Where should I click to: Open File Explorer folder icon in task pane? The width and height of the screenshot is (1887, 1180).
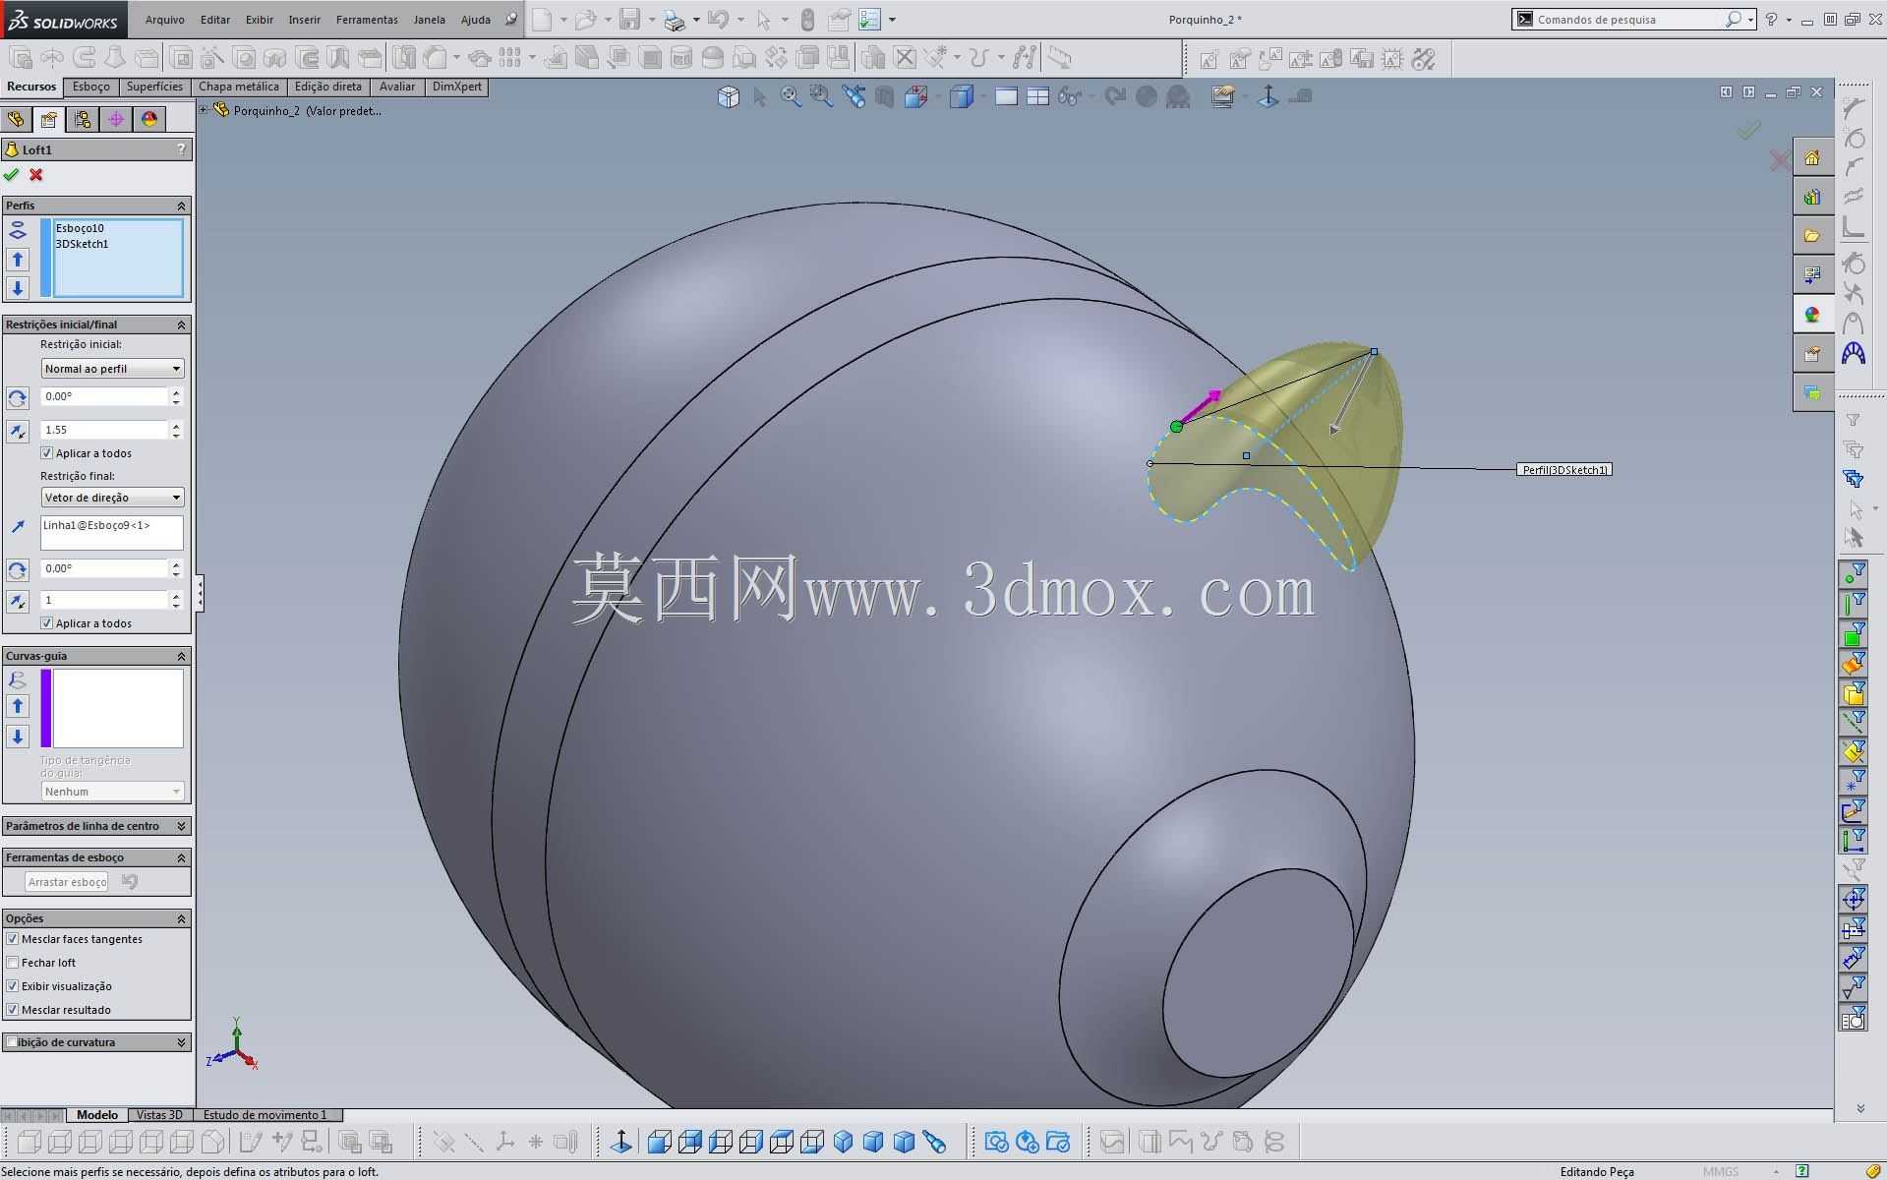[x=1812, y=236]
